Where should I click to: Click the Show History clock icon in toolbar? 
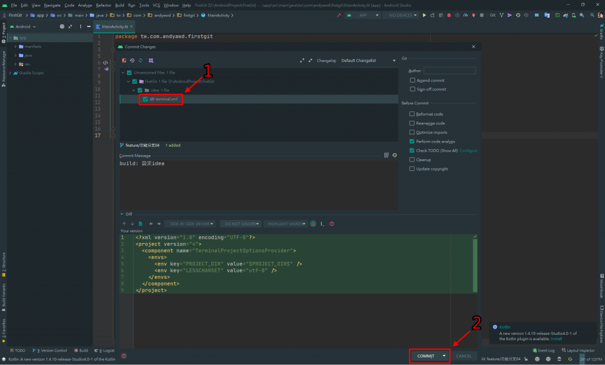[518, 15]
